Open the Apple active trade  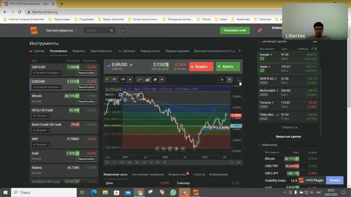click(x=288, y=69)
